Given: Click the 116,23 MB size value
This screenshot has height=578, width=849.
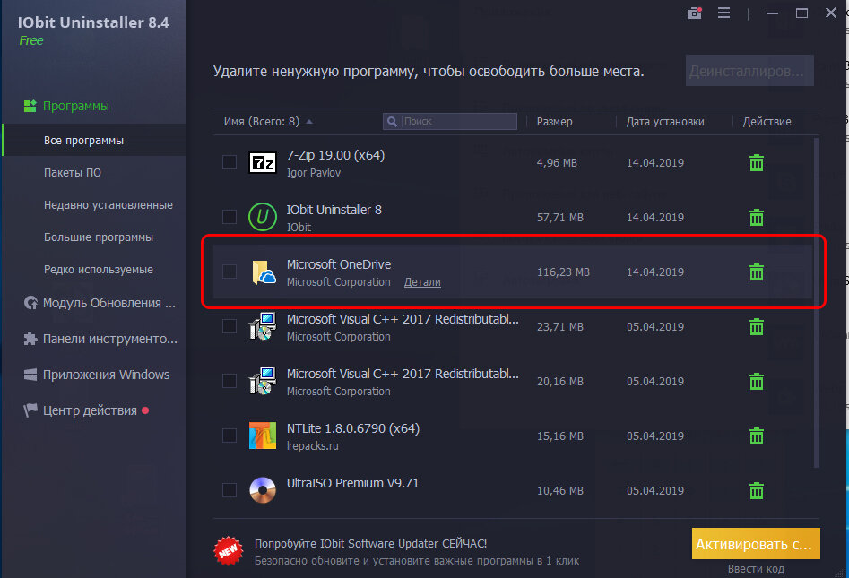Looking at the screenshot, I should click(563, 272).
